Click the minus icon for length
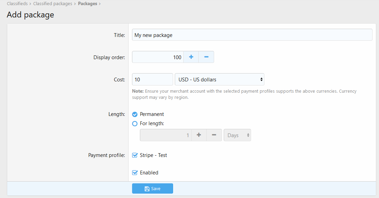Screen dimensions: 379x198 click(214, 135)
